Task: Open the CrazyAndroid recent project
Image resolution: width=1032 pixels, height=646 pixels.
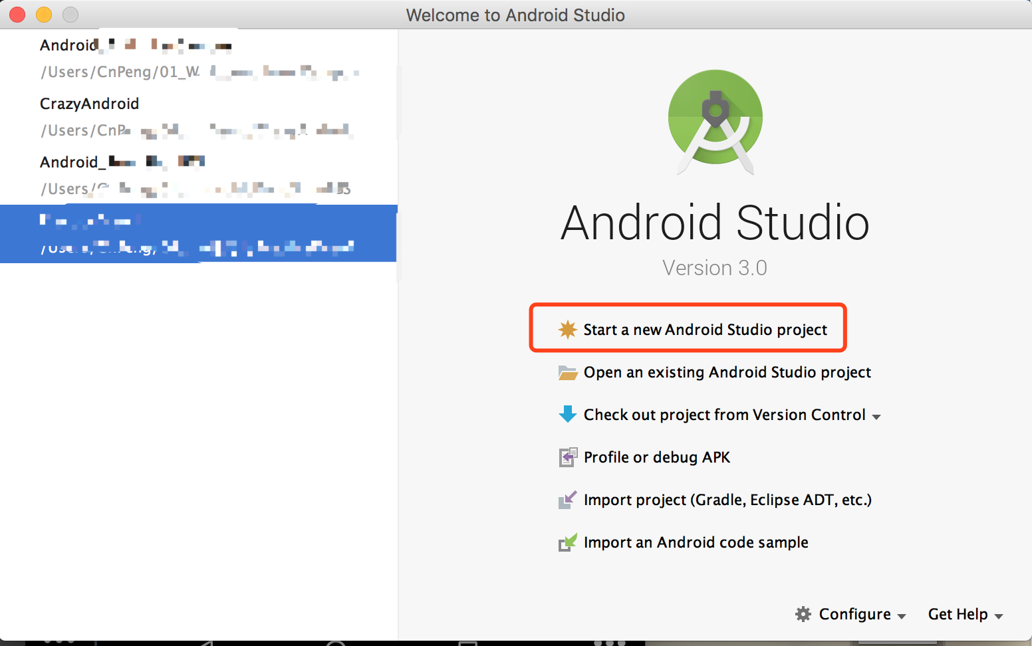Action: click(198, 117)
